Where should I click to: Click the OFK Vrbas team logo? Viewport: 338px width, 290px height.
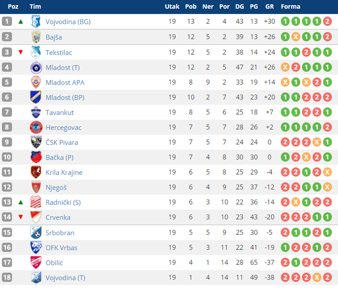coord(36,248)
